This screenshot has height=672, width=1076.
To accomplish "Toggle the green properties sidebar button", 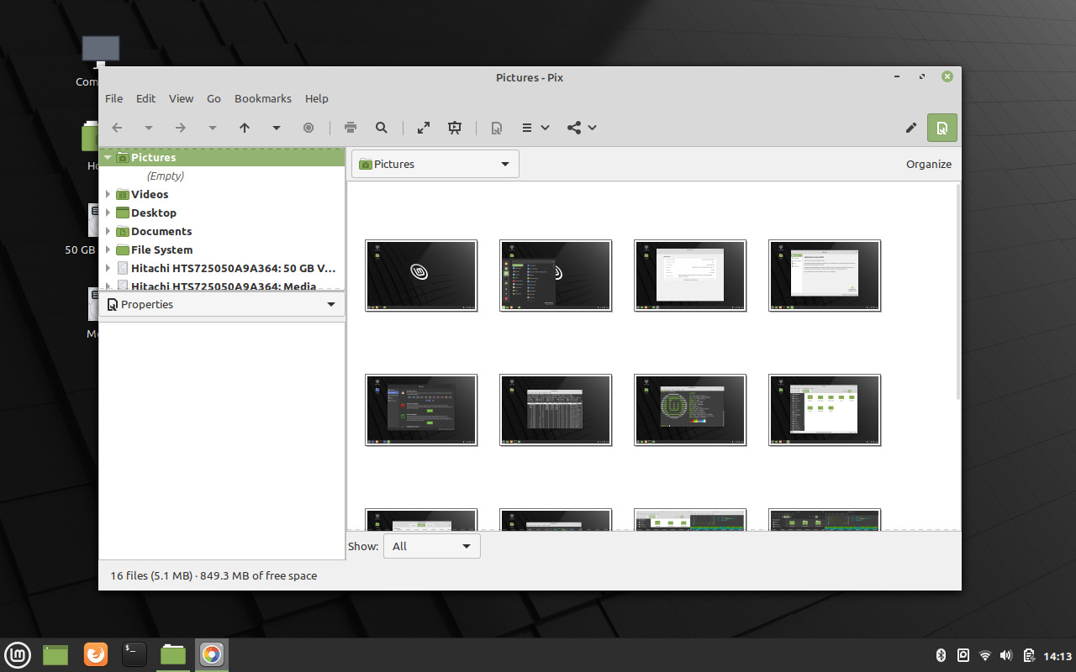I will (942, 128).
